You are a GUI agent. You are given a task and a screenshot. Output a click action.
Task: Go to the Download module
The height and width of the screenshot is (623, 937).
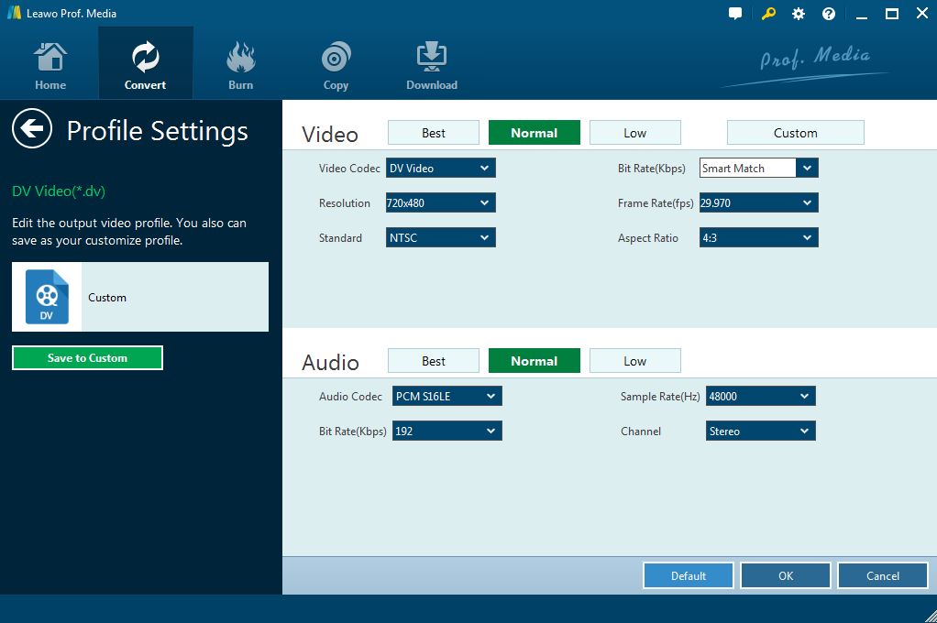pos(431,66)
